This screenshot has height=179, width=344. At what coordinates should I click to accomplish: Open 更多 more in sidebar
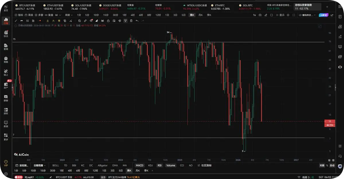6,137
